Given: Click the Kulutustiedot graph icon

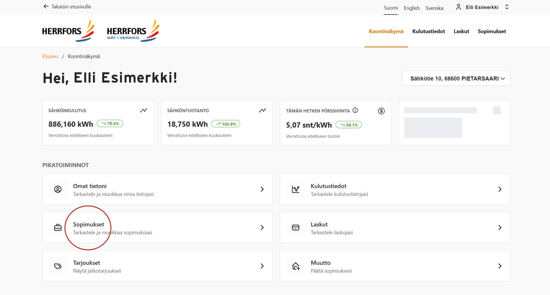Looking at the screenshot, I should click(x=296, y=189).
